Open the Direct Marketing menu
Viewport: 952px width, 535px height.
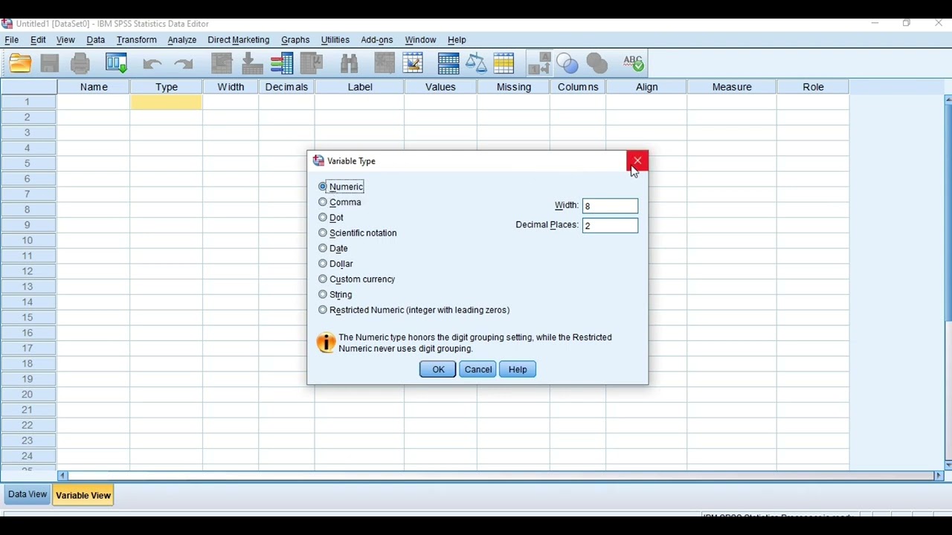tap(239, 40)
